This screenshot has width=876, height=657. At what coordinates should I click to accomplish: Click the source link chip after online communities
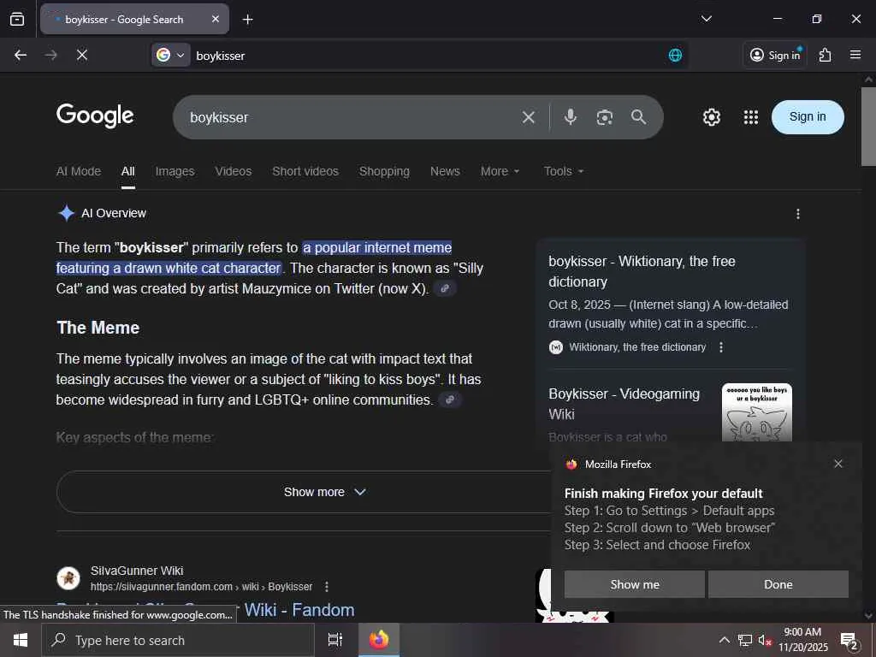point(450,400)
